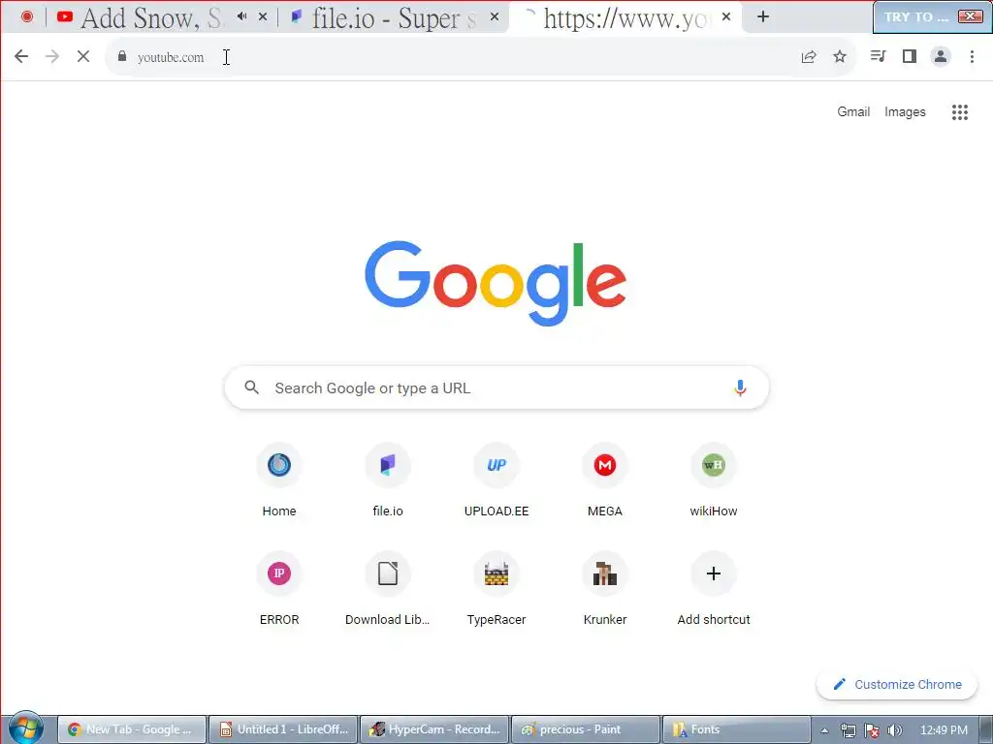The image size is (993, 744).
Task: Open the Images link
Action: [x=905, y=112]
